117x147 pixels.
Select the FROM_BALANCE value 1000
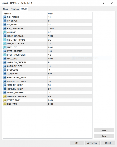point(51,36)
